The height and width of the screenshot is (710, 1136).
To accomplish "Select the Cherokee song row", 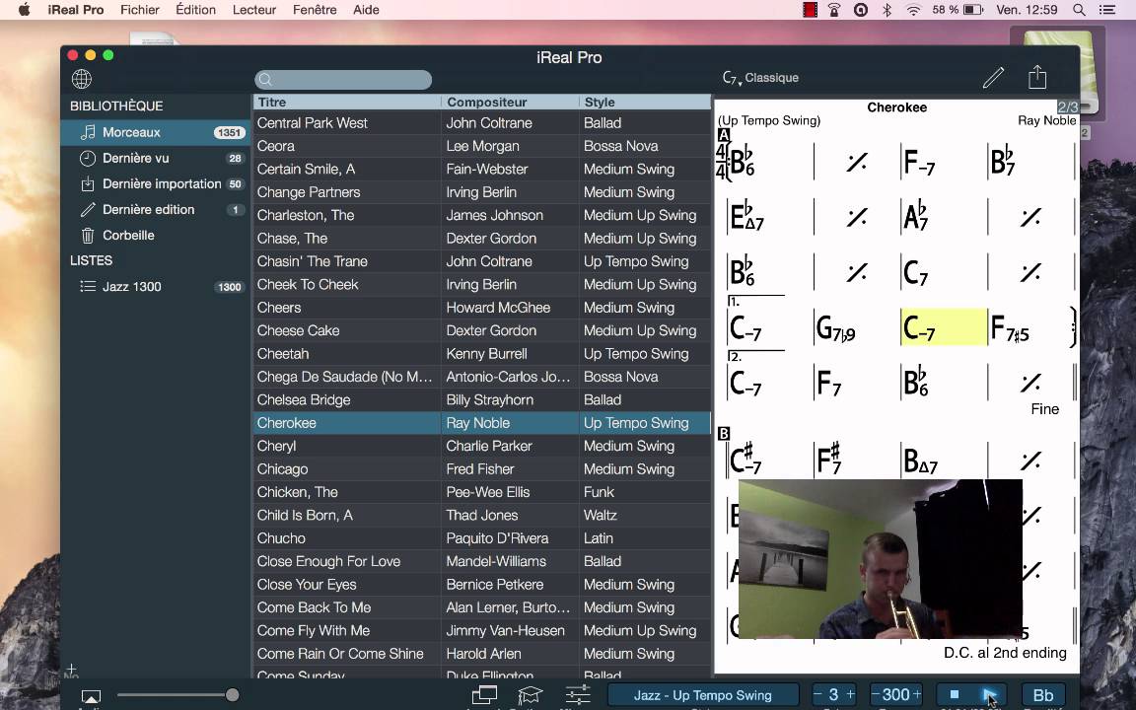I will coord(482,423).
